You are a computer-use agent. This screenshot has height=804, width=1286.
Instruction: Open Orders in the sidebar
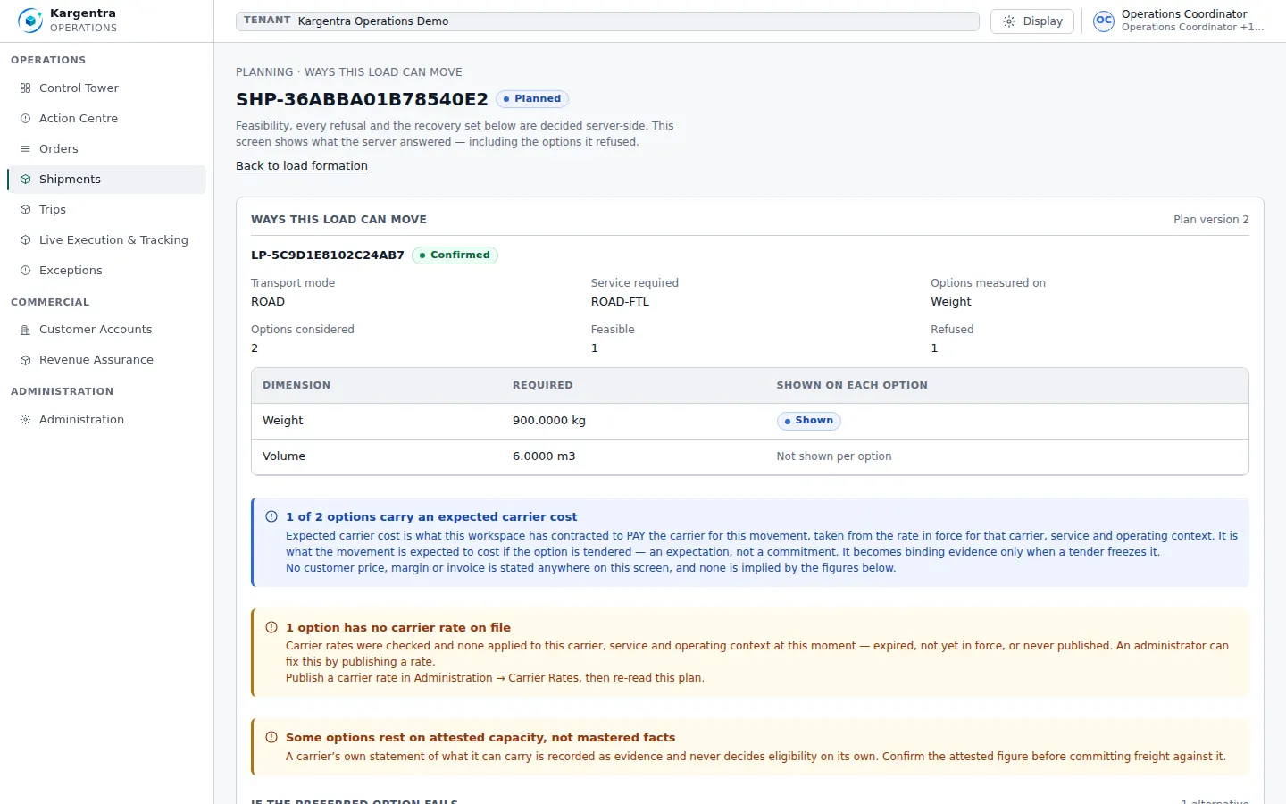click(x=106, y=149)
